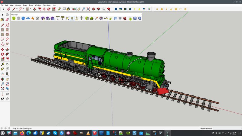This screenshot has height=136, width=242.
Task: Click the Maxwell grass icon
Action: pyautogui.click(x=110, y=18)
